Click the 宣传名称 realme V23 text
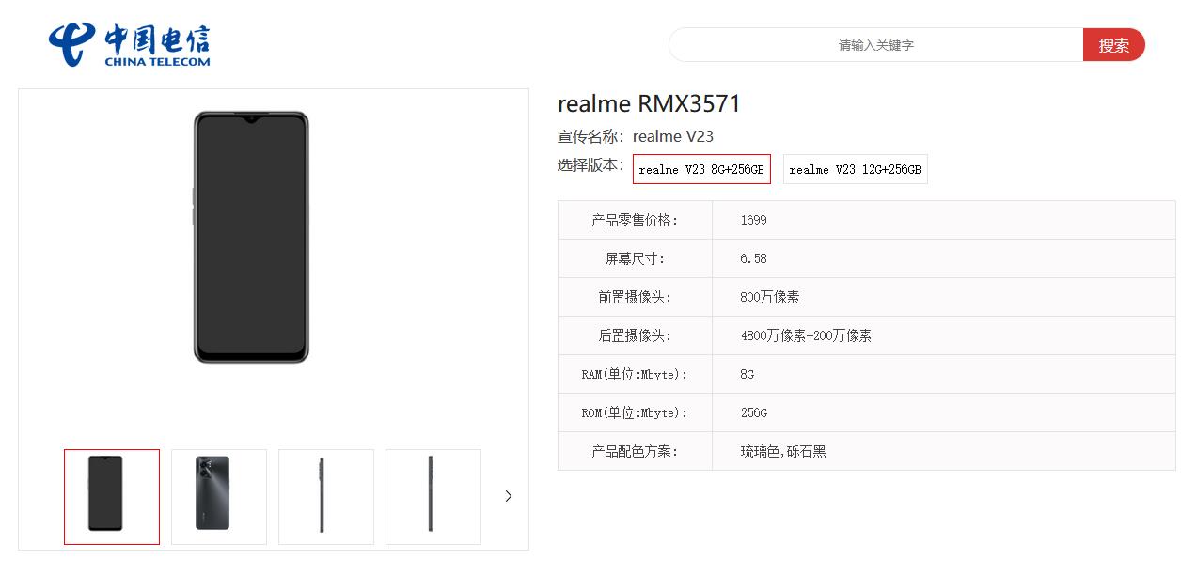 click(636, 136)
